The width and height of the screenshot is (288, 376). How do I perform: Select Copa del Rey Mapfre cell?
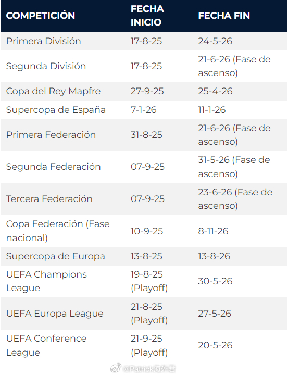pos(53,91)
